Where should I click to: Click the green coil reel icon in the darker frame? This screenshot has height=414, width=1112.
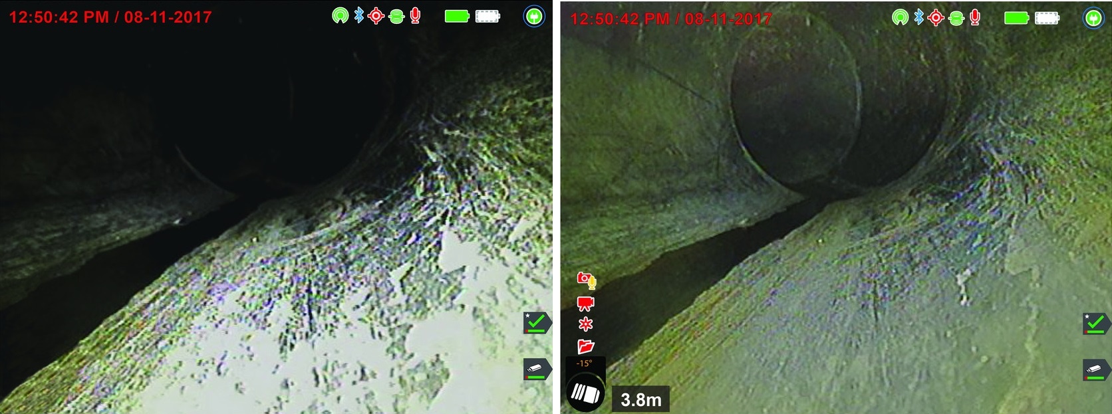[396, 17]
